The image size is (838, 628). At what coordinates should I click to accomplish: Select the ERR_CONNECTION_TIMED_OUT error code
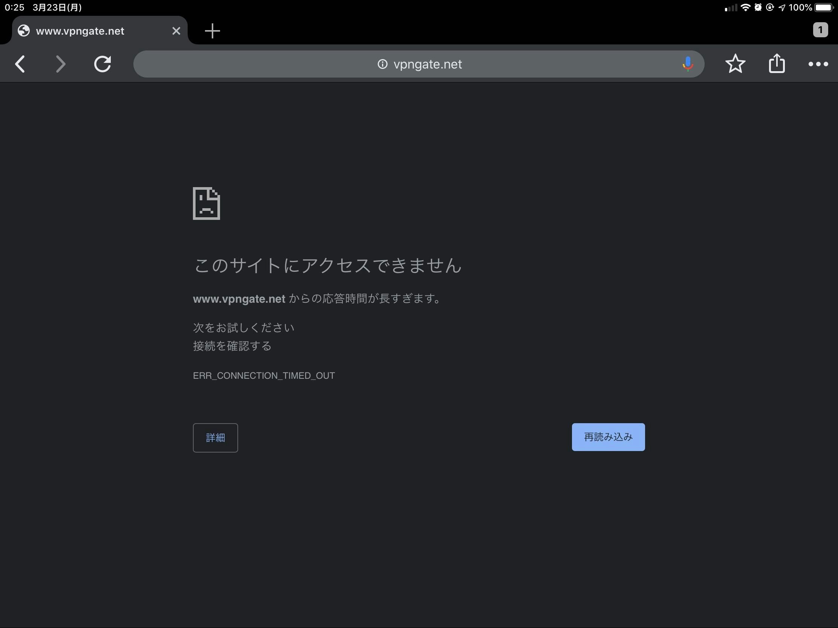[x=264, y=375]
